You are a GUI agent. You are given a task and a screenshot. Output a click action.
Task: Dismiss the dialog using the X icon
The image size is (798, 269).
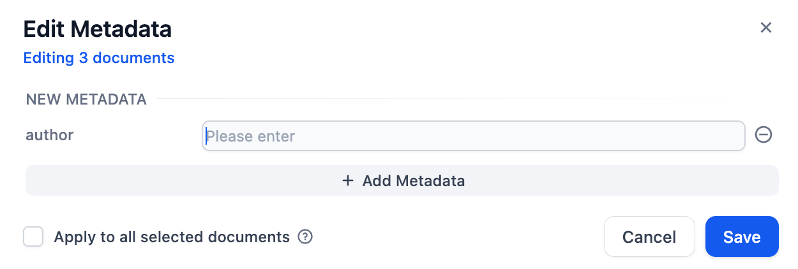coord(765,27)
